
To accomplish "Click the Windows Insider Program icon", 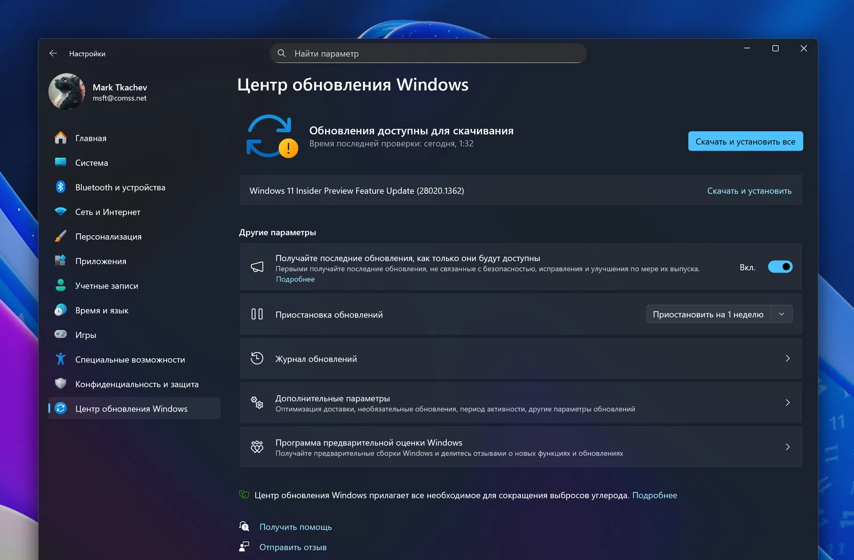I will coord(257,447).
